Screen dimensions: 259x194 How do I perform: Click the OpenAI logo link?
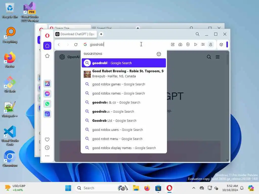click(x=69, y=57)
